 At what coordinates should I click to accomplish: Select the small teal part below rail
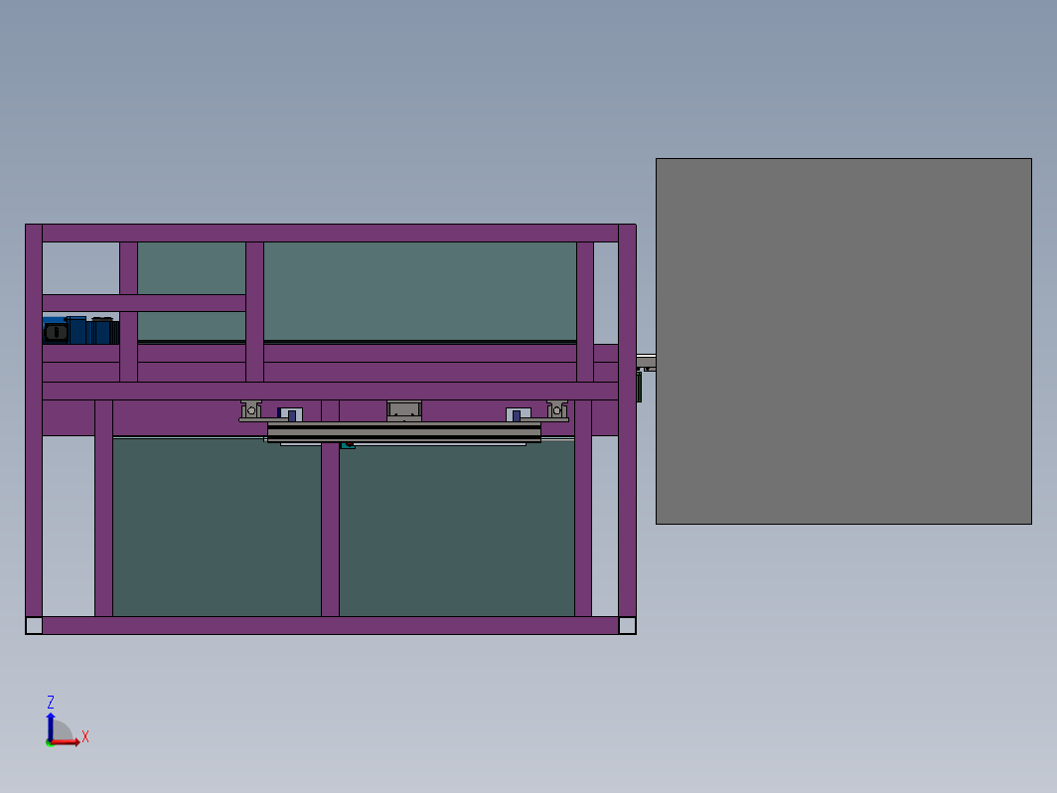[x=348, y=446]
